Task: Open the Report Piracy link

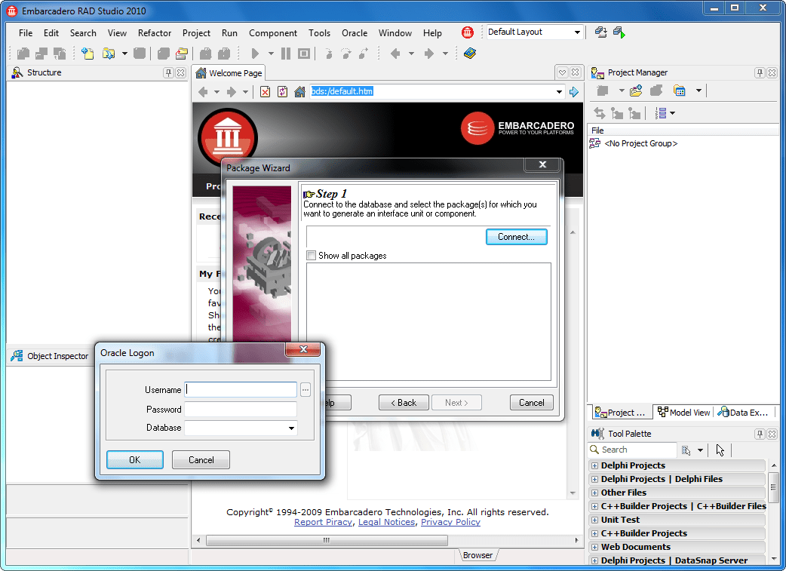Action: pyautogui.click(x=323, y=521)
